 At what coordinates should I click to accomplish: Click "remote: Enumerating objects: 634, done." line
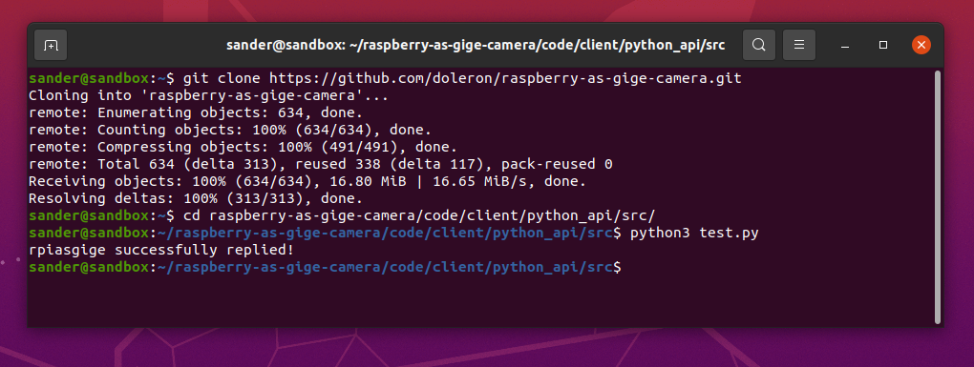(x=196, y=113)
